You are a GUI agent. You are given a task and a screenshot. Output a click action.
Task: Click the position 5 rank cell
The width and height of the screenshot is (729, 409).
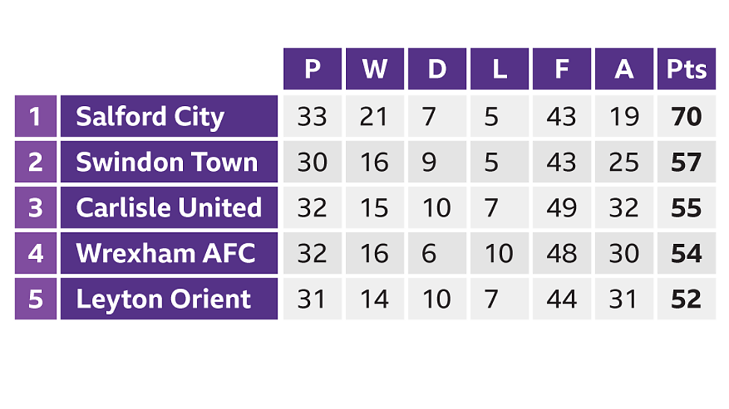[x=35, y=299]
